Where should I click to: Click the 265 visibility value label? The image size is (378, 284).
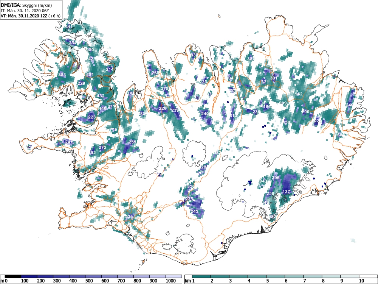click(155, 73)
